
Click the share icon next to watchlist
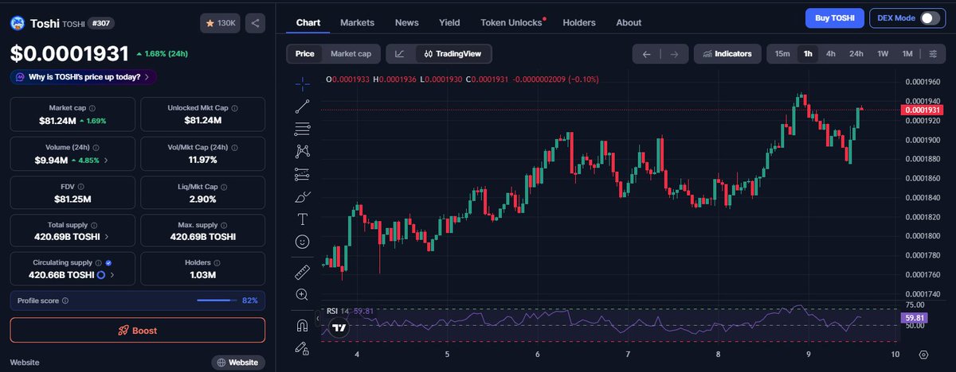256,23
